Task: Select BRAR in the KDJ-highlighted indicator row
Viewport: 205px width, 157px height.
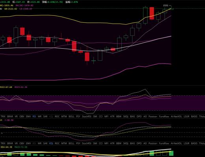Action: click(10, 143)
